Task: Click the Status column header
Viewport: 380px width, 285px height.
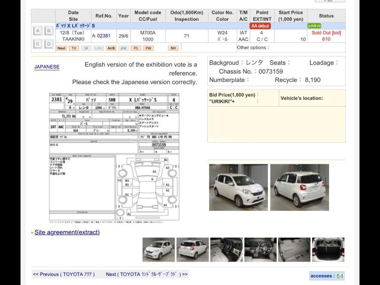Action: pyautogui.click(x=326, y=16)
